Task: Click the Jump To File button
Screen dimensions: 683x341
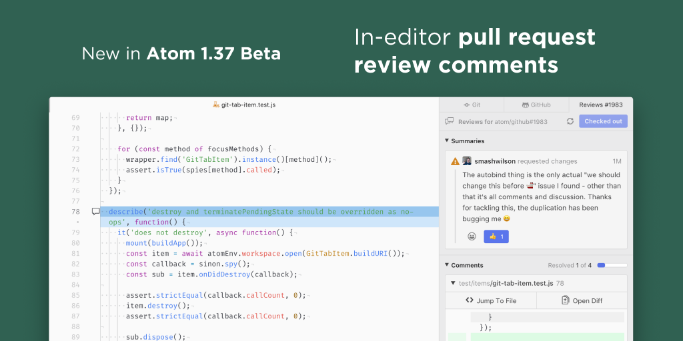Action: (x=491, y=300)
